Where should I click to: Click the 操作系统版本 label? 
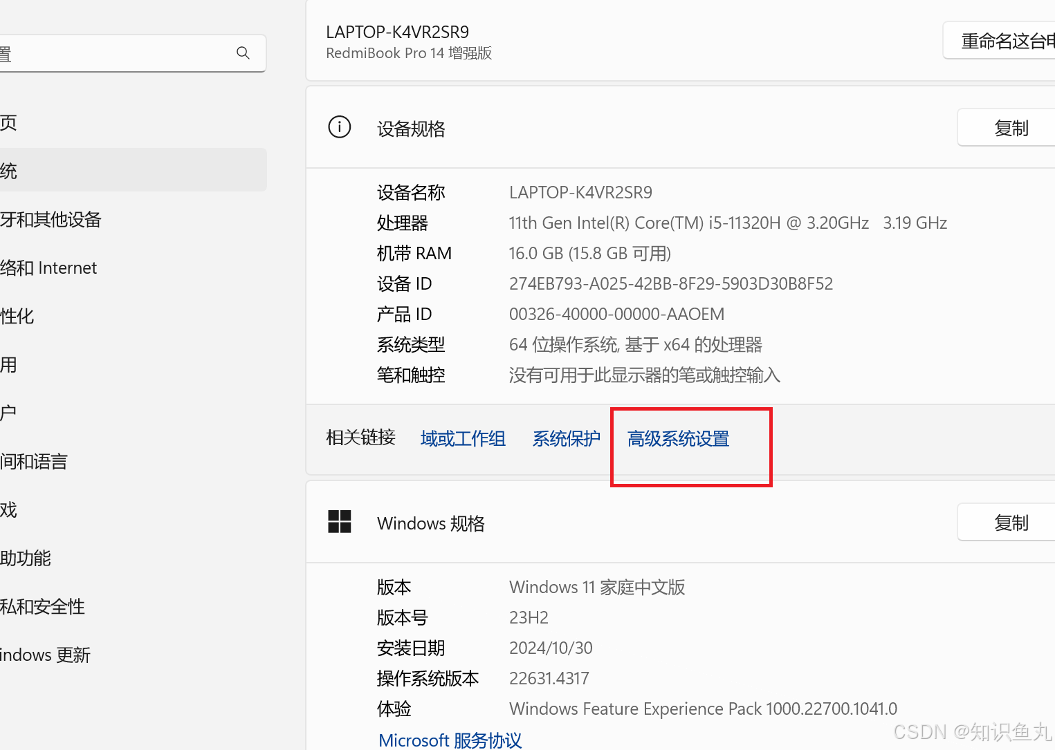click(x=428, y=678)
